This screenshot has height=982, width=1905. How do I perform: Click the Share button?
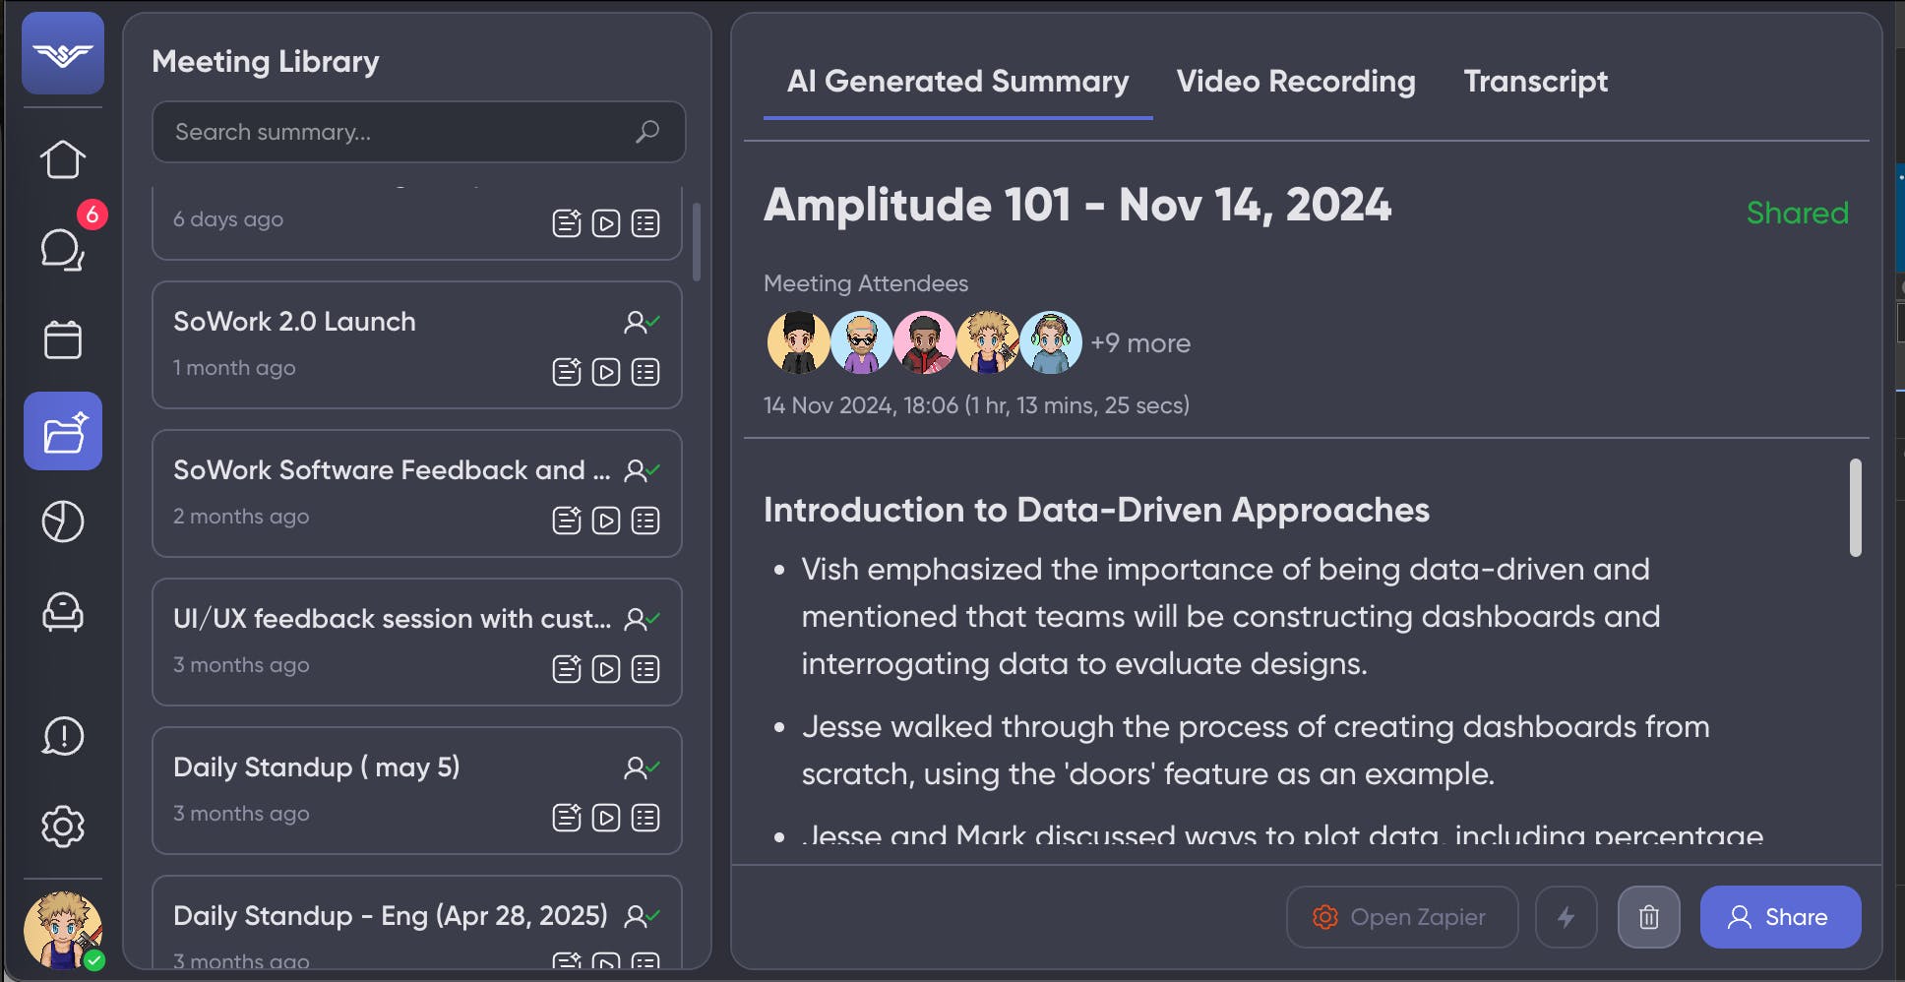tap(1780, 917)
